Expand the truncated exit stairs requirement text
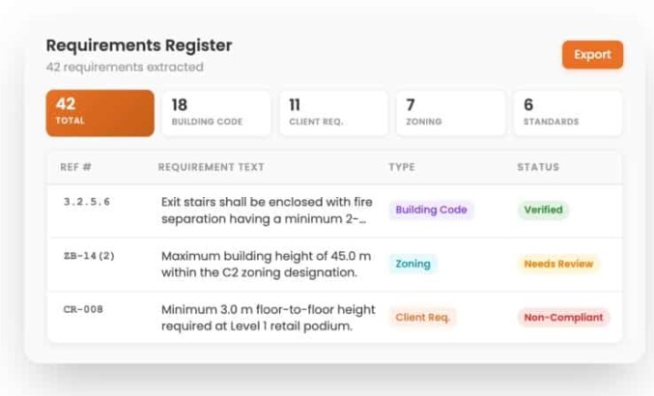 [x=267, y=211]
